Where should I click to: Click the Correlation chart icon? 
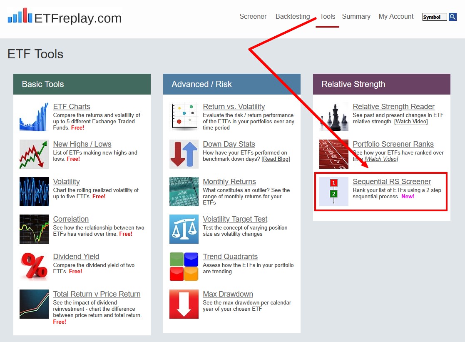click(x=34, y=229)
